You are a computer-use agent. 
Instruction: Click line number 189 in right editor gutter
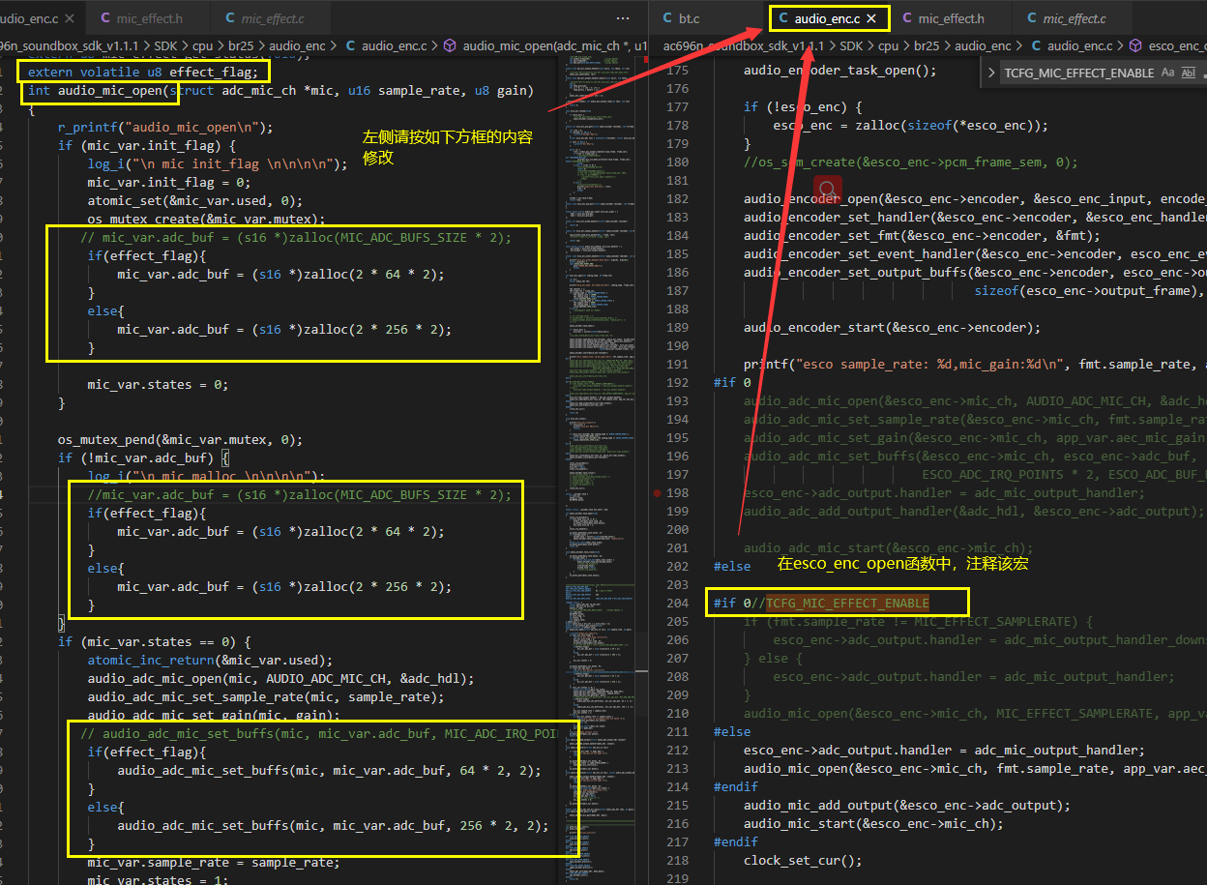click(x=678, y=328)
